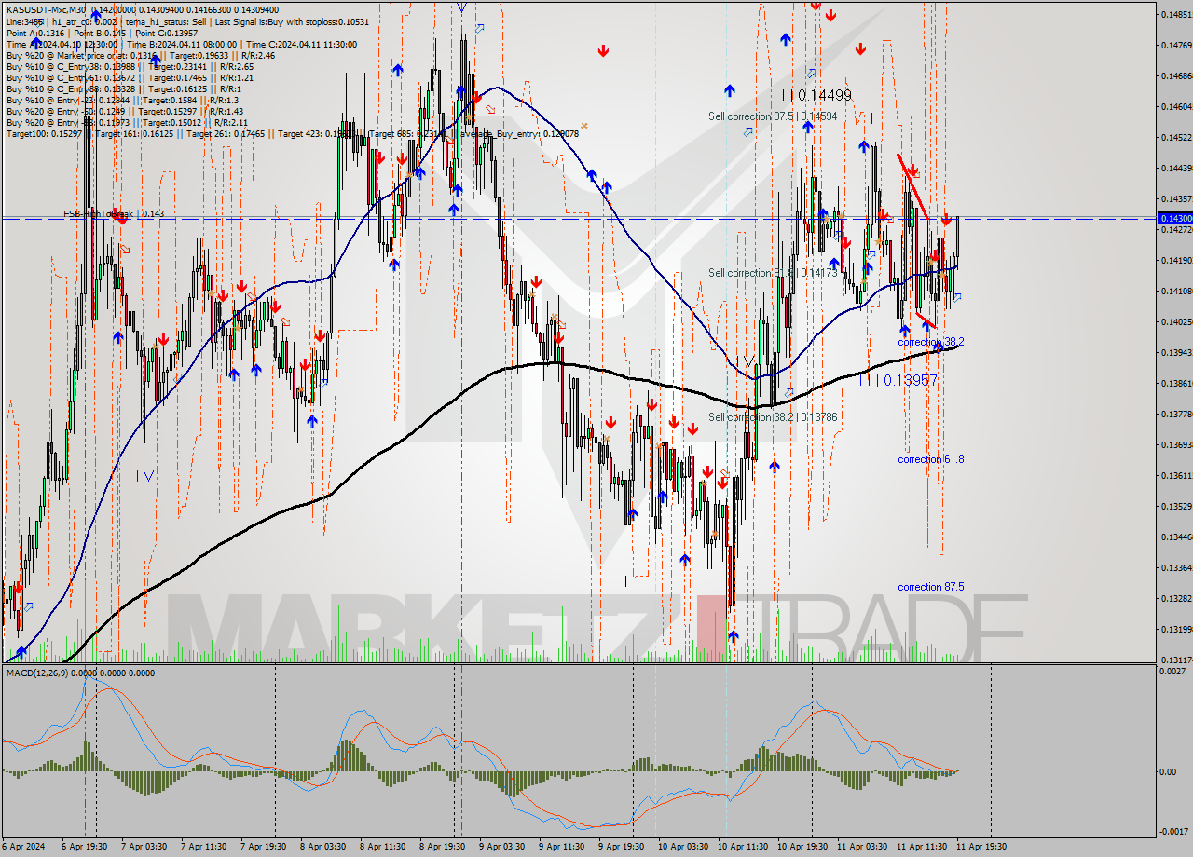
Task: Click 0.14439 on the price axis
Action: click(1176, 168)
